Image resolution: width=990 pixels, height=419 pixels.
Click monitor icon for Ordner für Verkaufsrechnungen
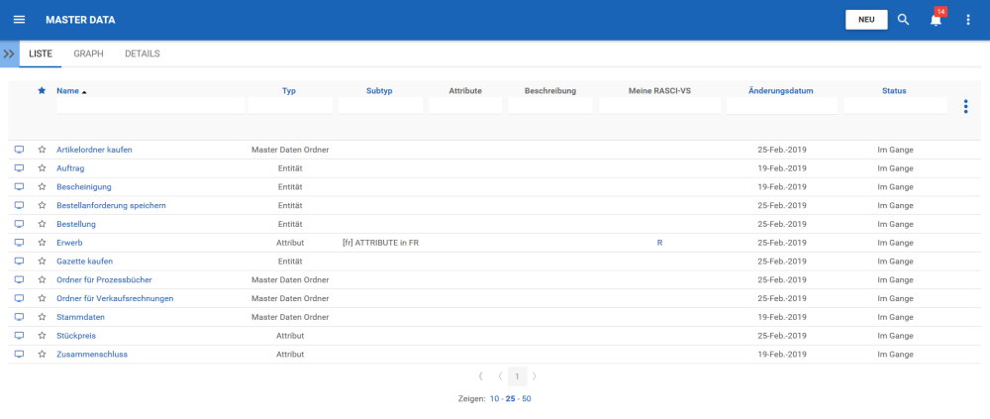point(19,298)
